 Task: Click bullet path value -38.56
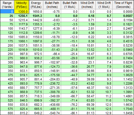[52, 45]
